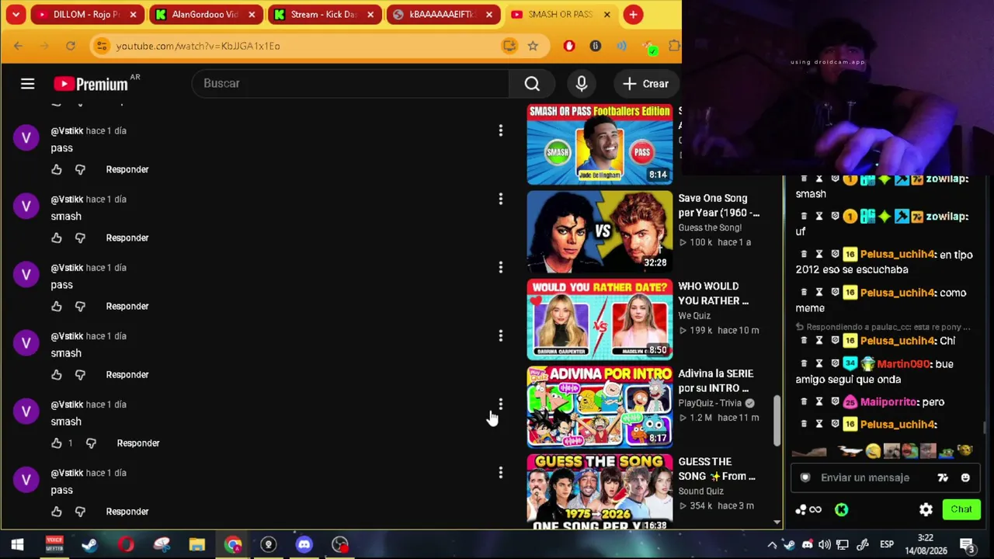Like the smash comment showing 1 like
Screen dimensions: 994x559
click(x=57, y=443)
